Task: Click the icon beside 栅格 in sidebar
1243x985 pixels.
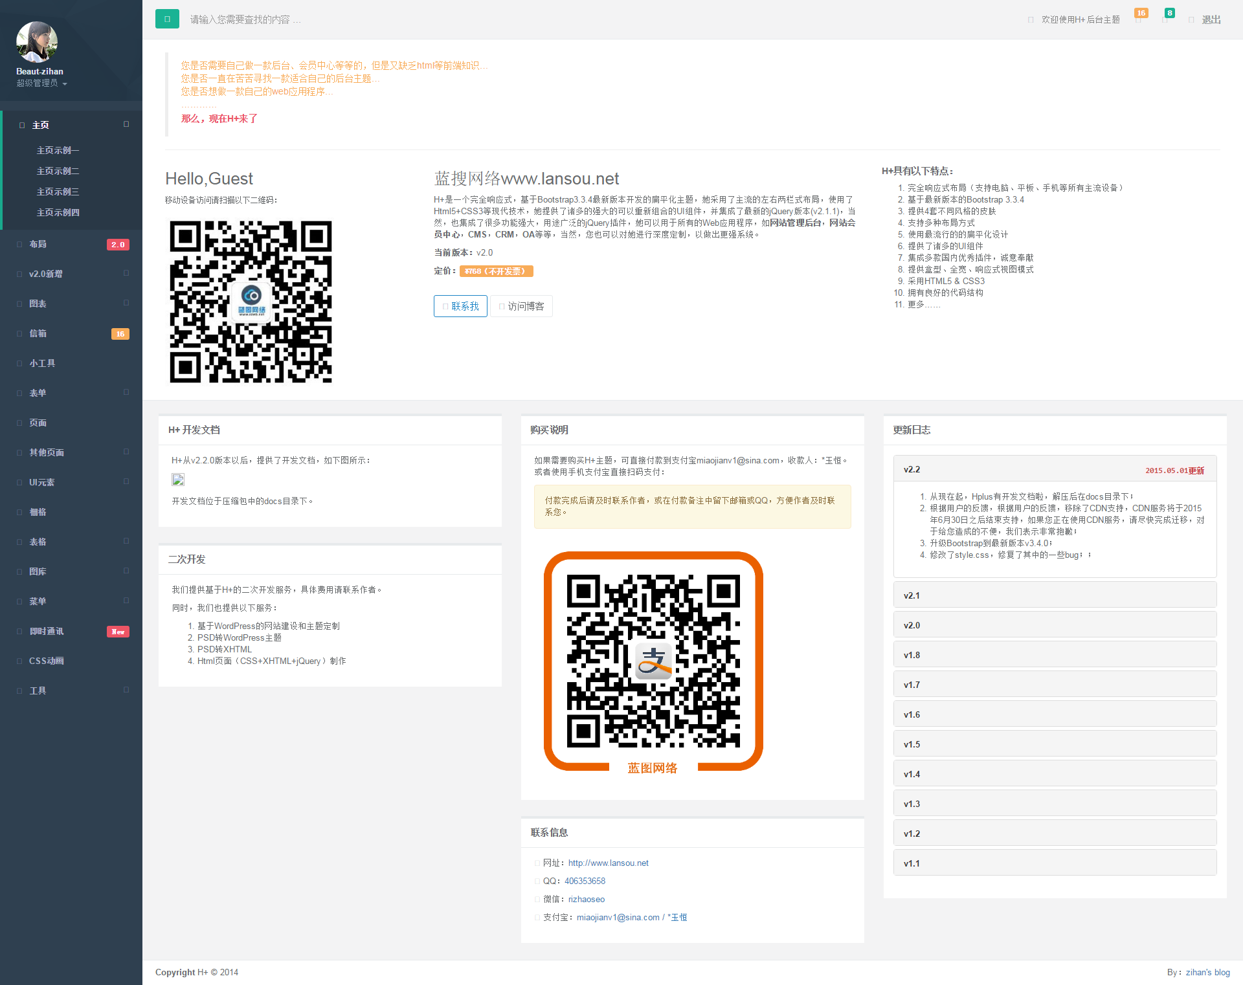Action: (19, 513)
